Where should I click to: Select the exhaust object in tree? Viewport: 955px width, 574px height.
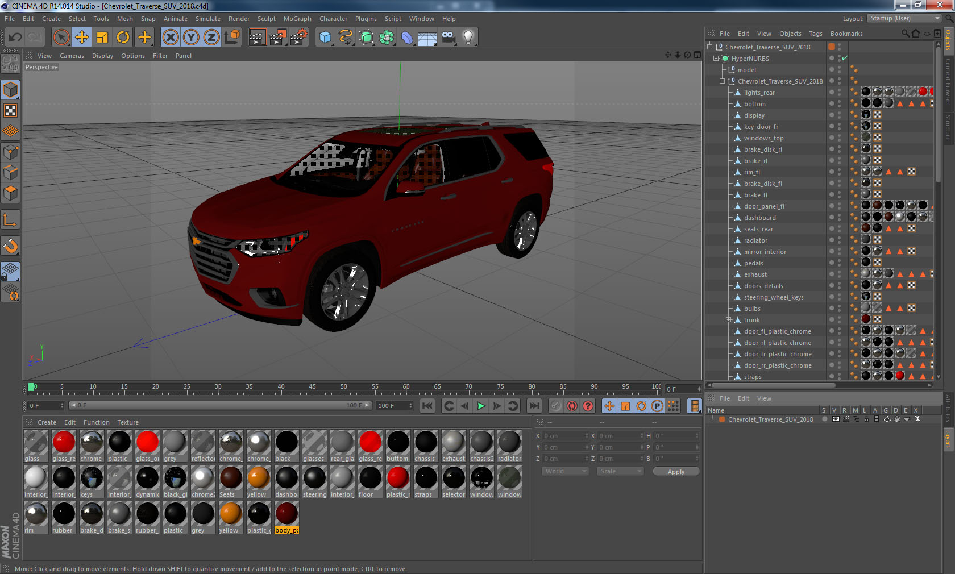tap(755, 274)
